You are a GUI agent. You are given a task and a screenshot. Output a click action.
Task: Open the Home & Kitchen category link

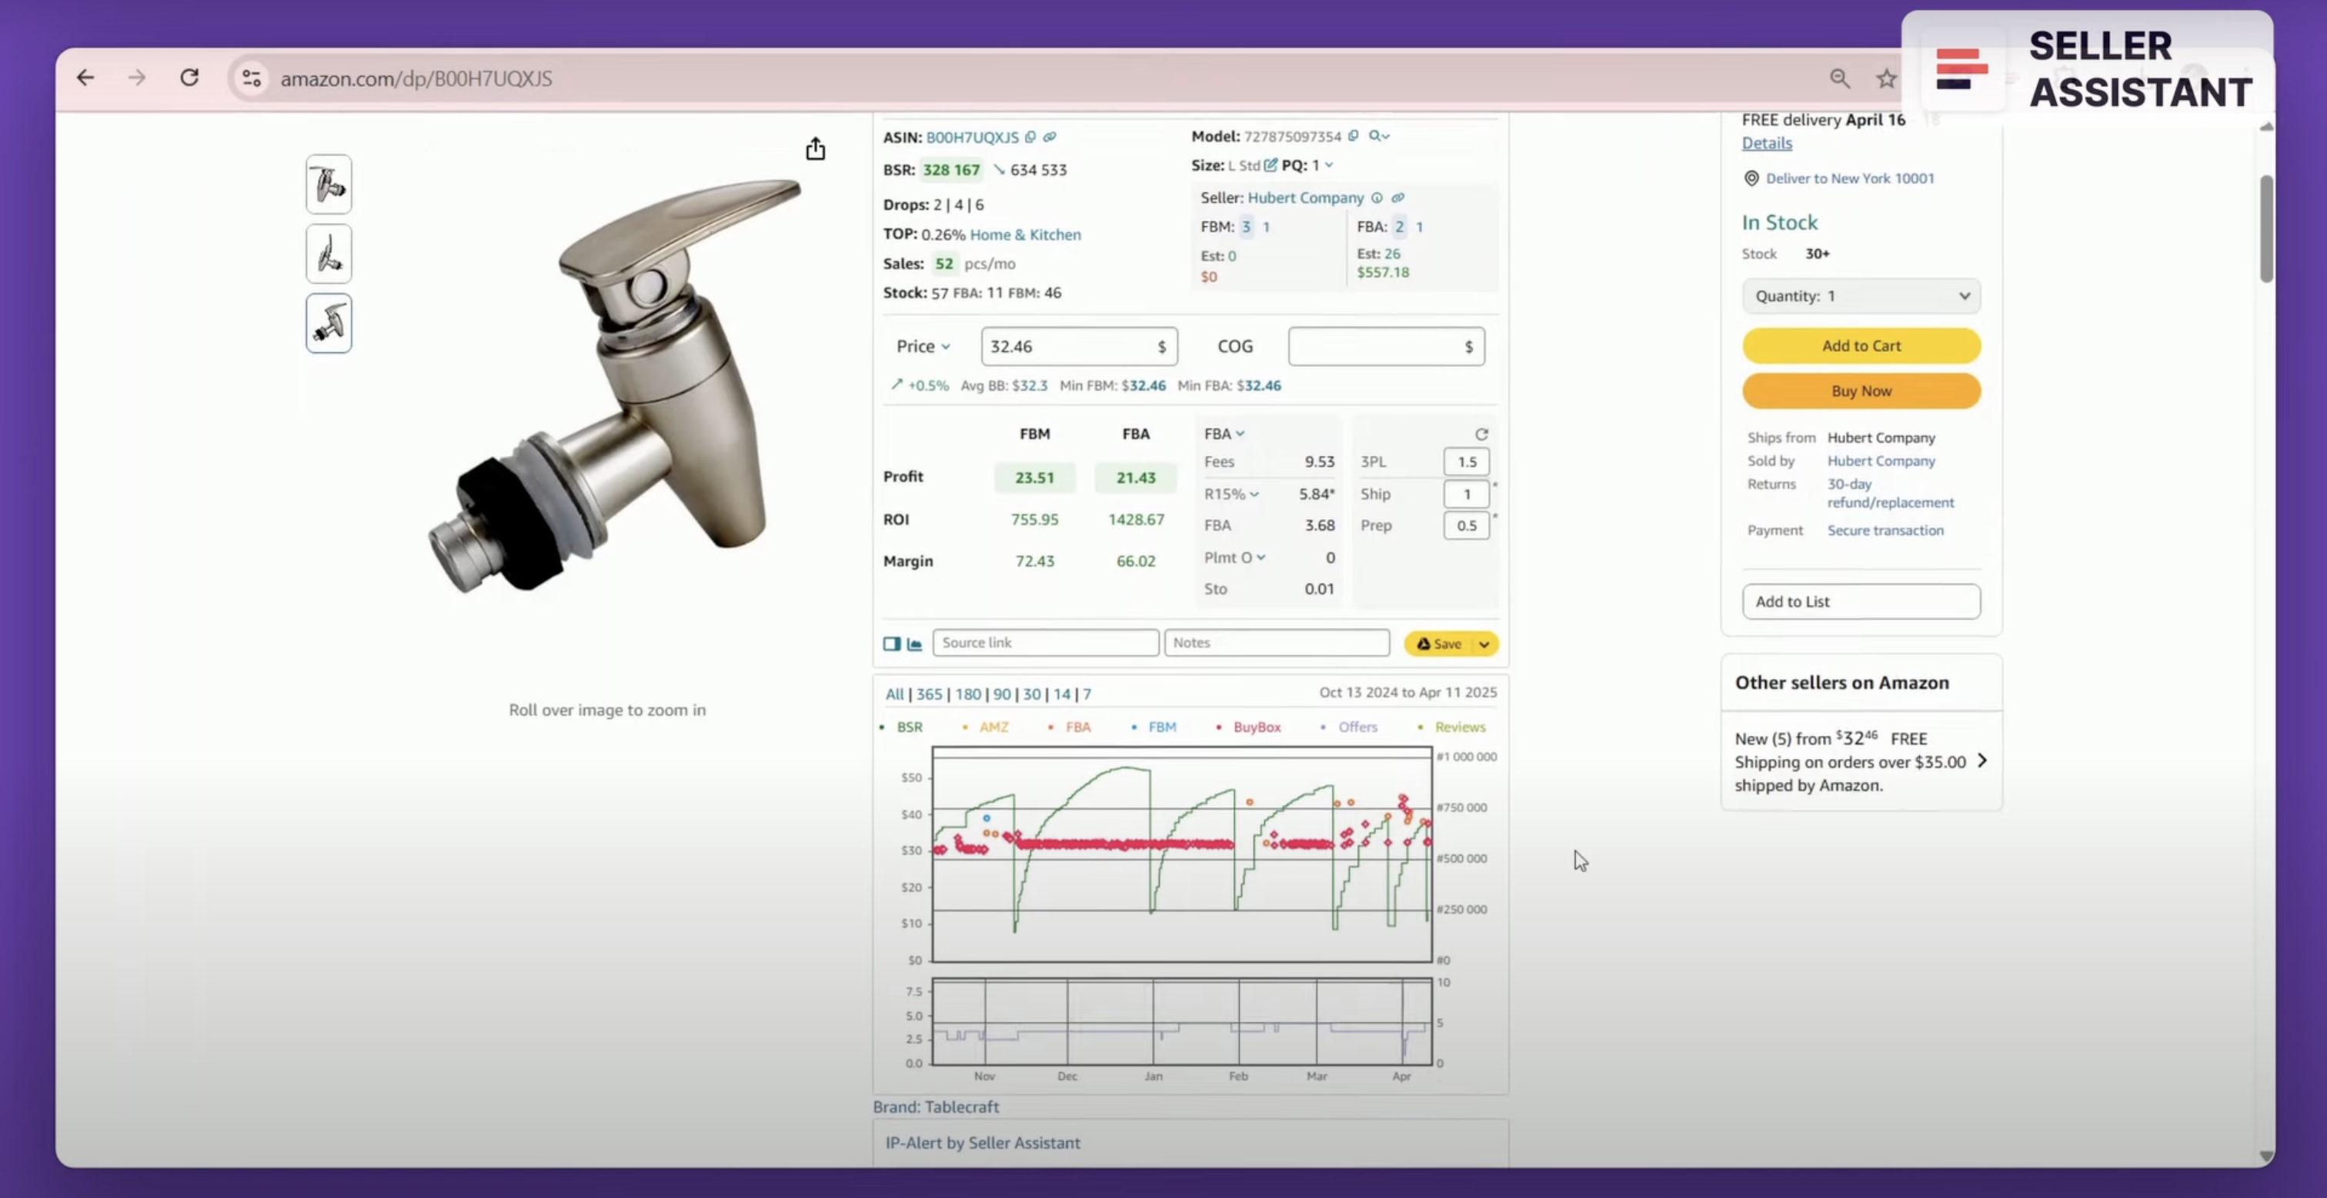click(1025, 235)
